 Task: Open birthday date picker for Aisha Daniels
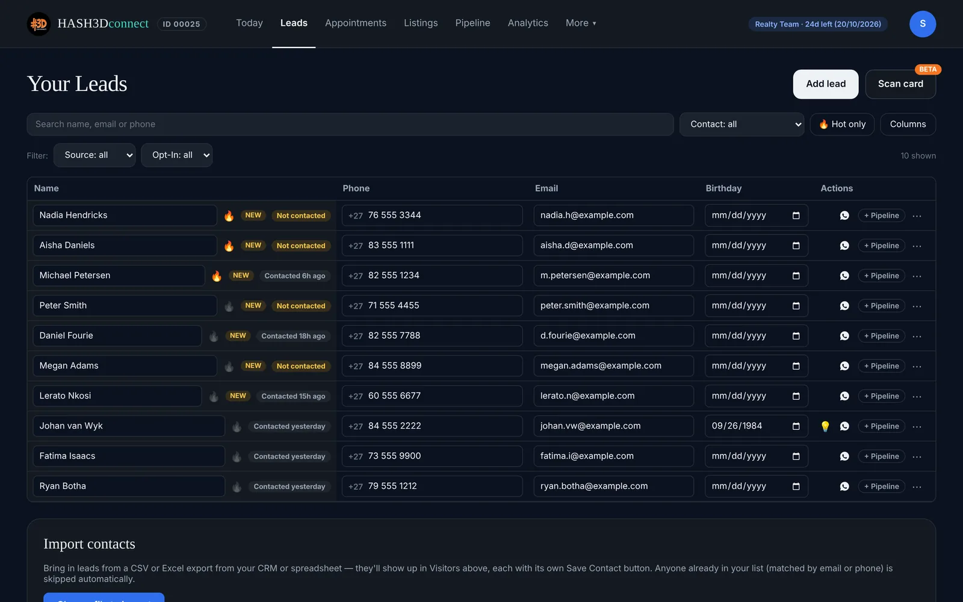(796, 246)
